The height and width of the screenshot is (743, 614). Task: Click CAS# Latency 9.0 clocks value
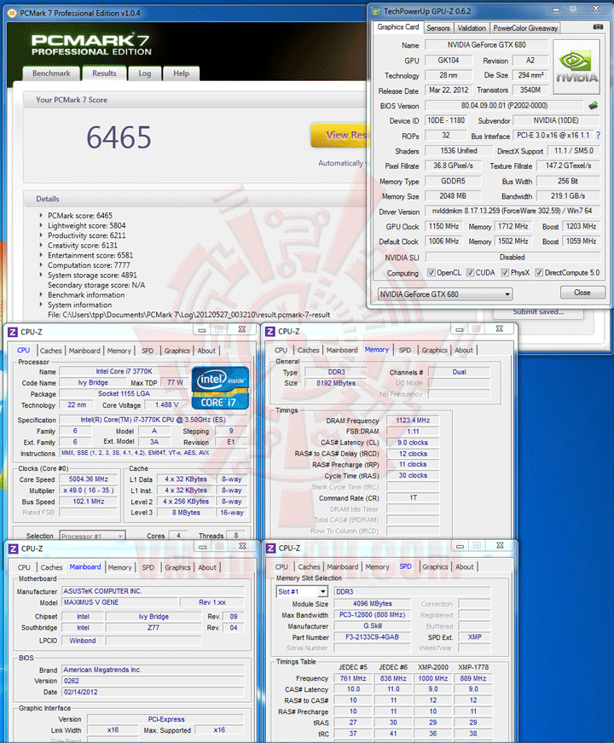point(413,443)
